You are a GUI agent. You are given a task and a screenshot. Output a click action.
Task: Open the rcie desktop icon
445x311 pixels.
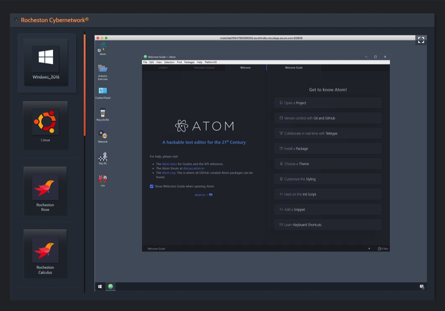[103, 181]
